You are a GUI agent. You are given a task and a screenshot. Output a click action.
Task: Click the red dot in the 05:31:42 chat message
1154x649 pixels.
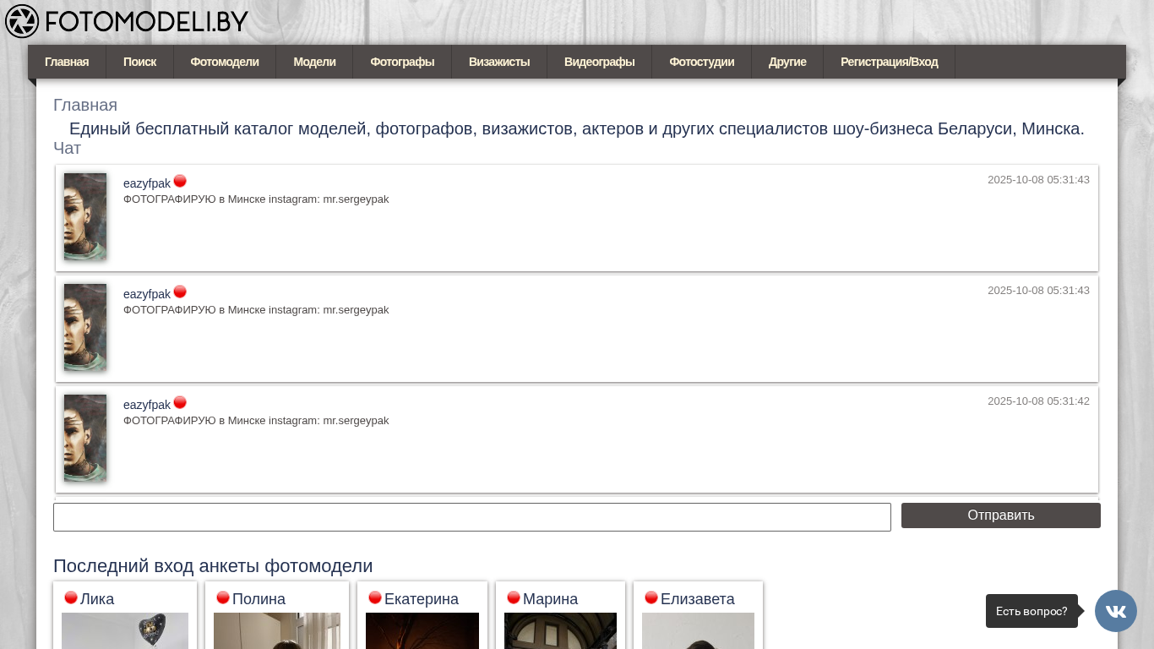click(180, 402)
